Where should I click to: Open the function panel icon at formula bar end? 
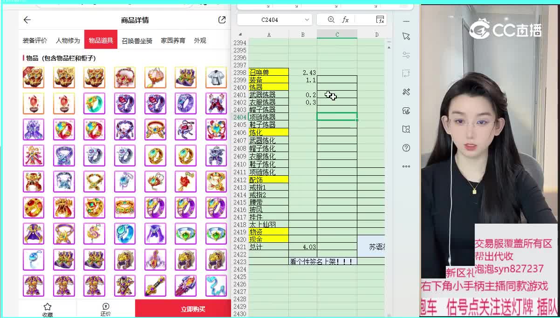[x=380, y=20]
